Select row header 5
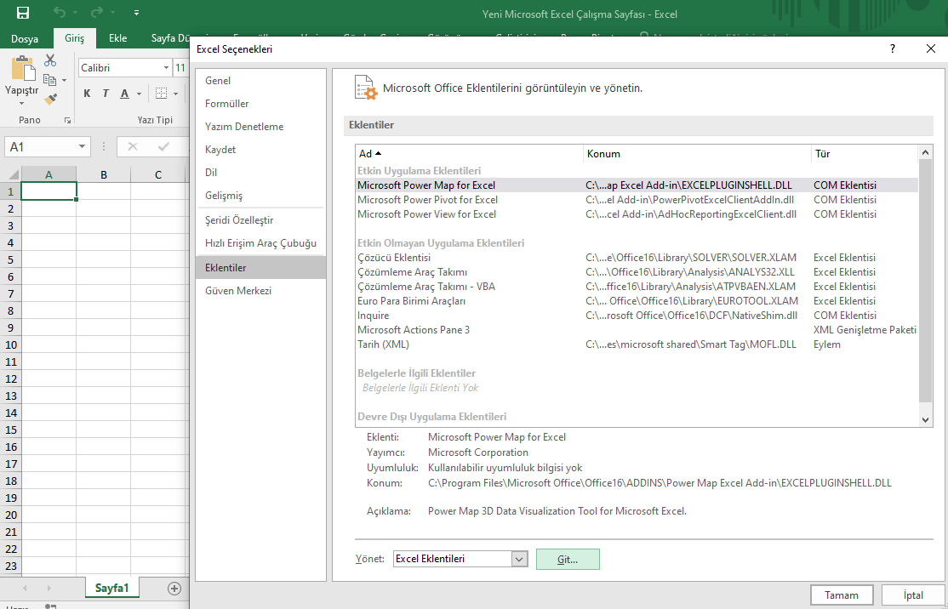 point(10,259)
